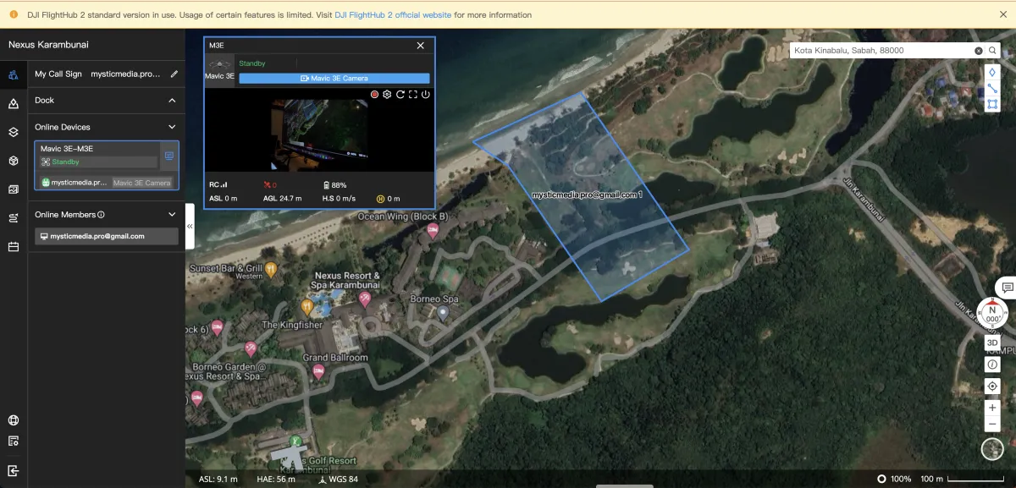Open the map info icon

tap(992, 365)
